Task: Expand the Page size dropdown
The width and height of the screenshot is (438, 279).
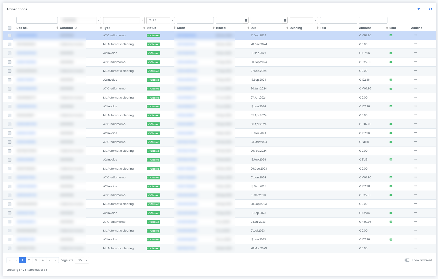Action: click(86, 260)
